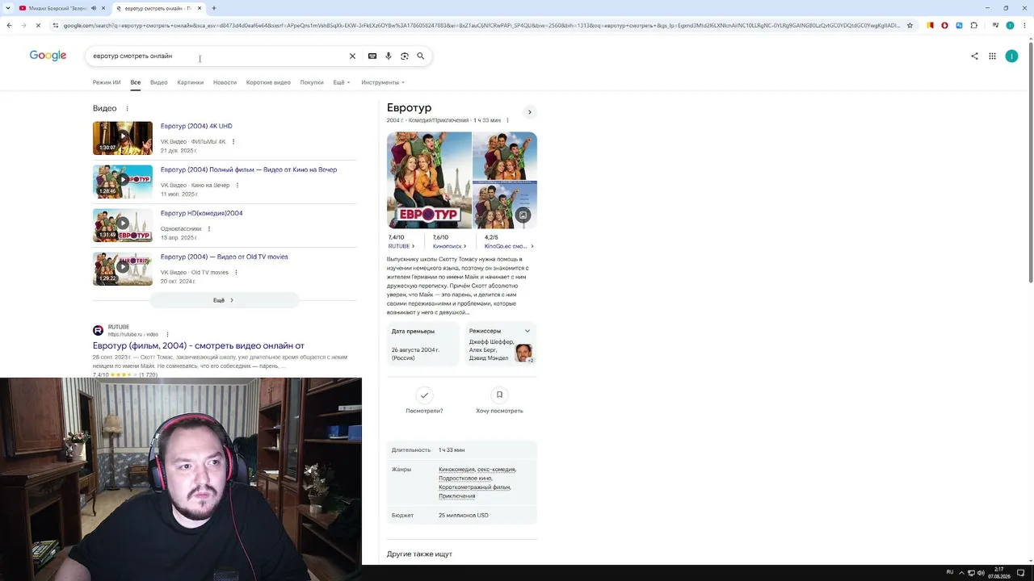Close the YouTube tab
Image resolution: width=1034 pixels, height=581 pixels.
(x=103, y=8)
